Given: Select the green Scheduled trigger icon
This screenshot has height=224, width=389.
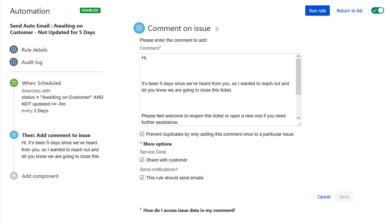Looking at the screenshot, I should (x=14, y=83).
